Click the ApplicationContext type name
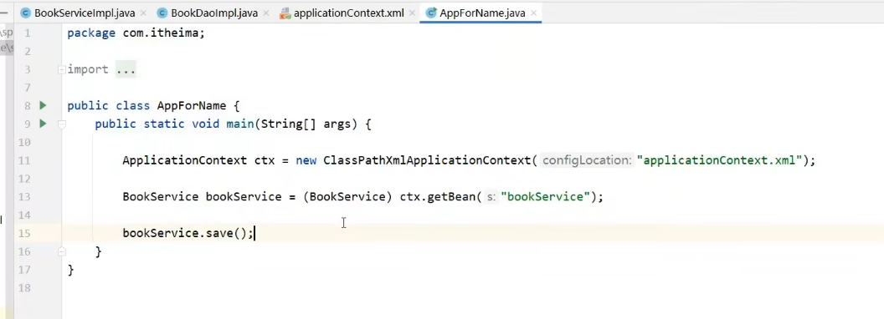 tap(184, 160)
